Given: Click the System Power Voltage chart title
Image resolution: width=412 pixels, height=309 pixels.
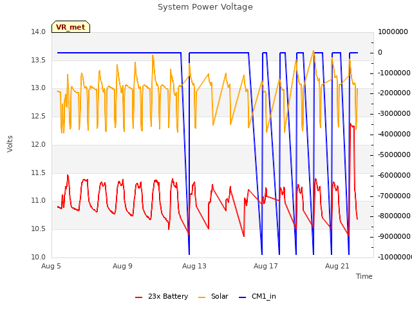Looking at the screenshot, I should click(x=205, y=7).
